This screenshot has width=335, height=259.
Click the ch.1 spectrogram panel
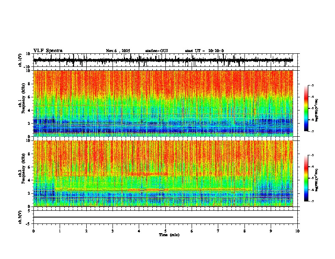(163, 103)
